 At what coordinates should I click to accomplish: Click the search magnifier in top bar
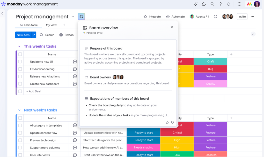[x=212, y=4]
